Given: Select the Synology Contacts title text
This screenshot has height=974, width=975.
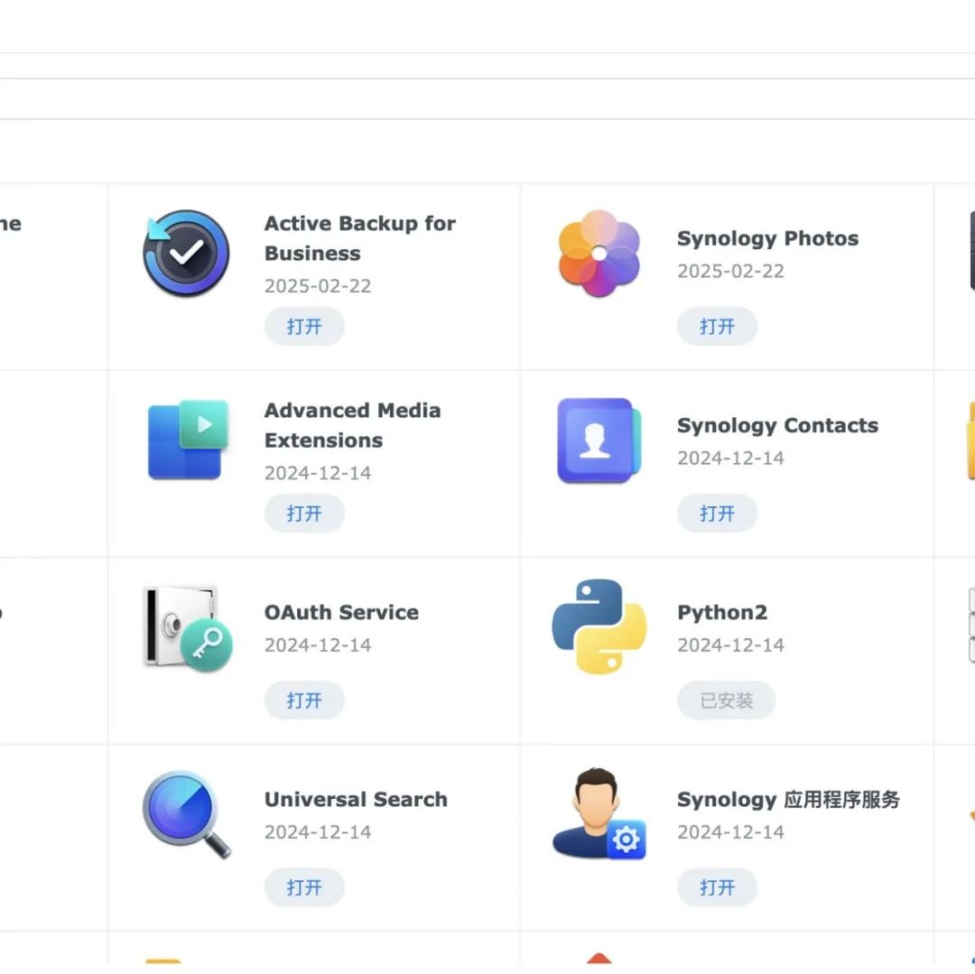Looking at the screenshot, I should pyautogui.click(x=778, y=425).
